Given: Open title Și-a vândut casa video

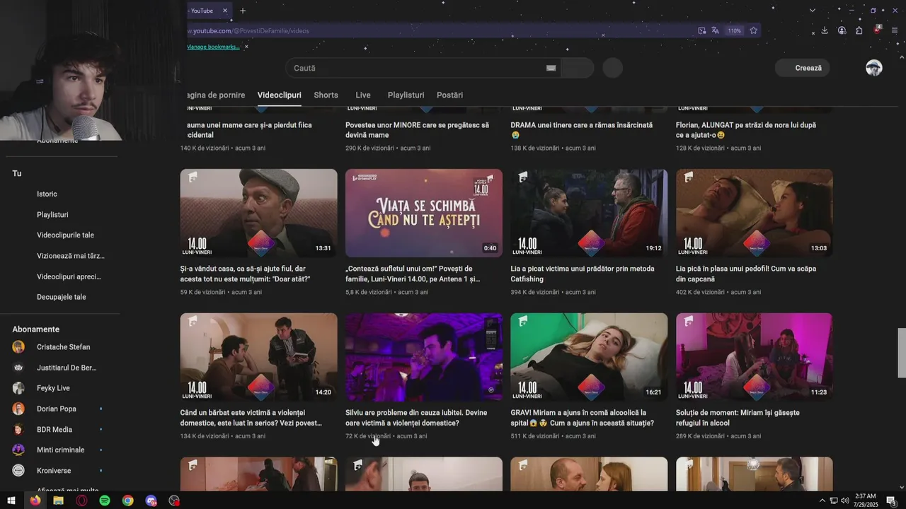Looking at the screenshot, I should coord(246,274).
